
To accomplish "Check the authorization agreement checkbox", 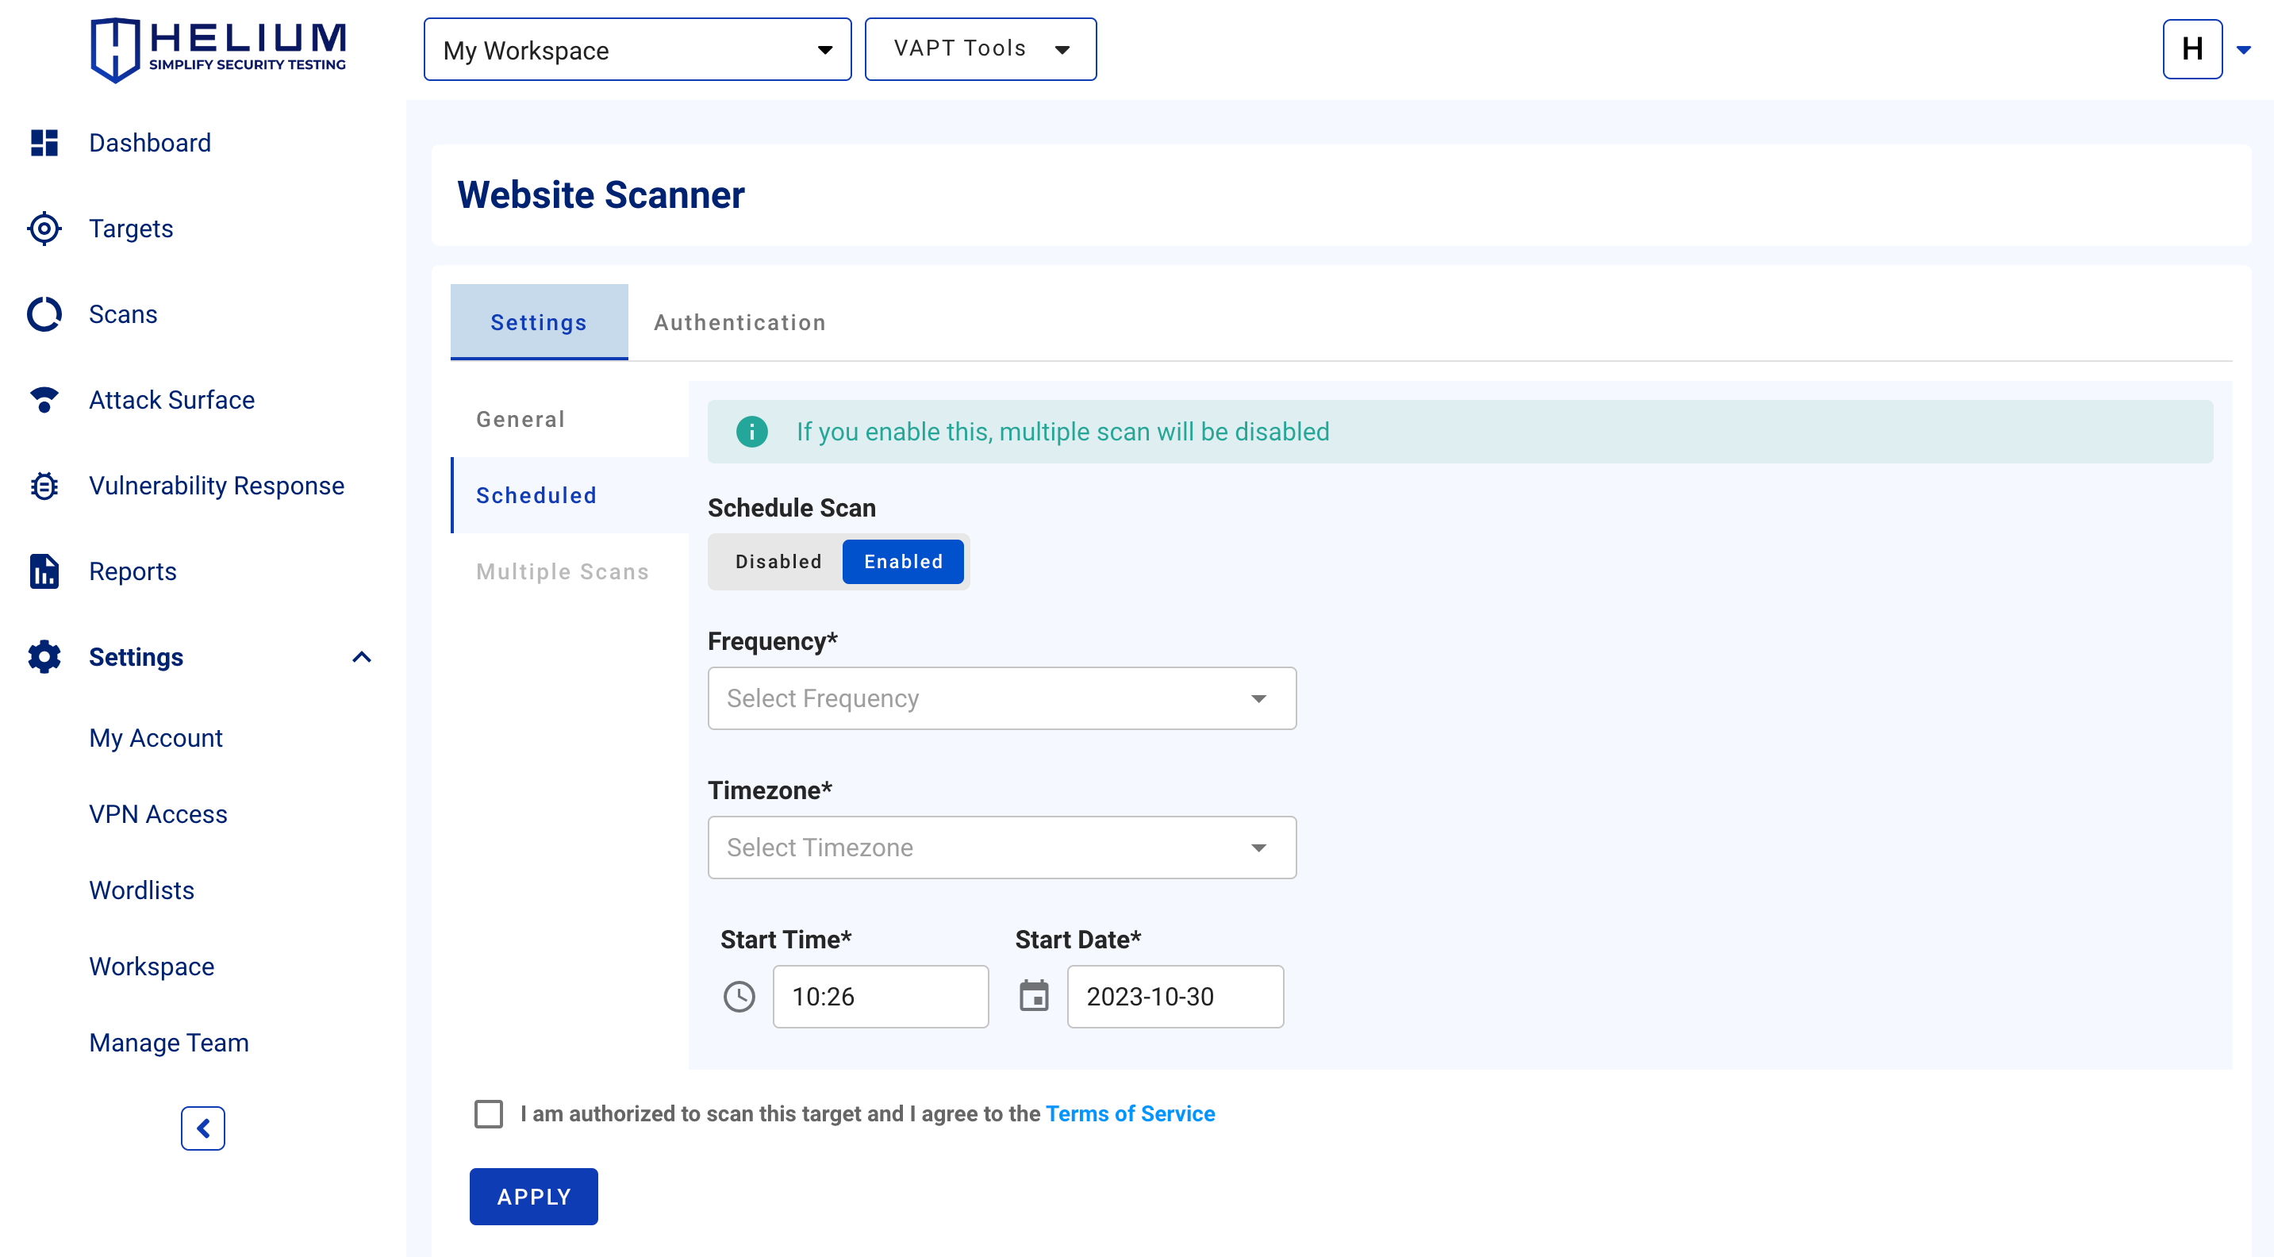I will pos(488,1114).
